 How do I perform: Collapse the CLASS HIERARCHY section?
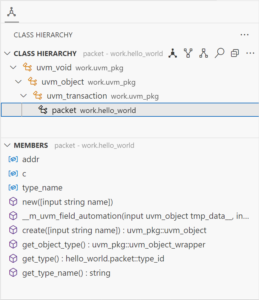7,54
